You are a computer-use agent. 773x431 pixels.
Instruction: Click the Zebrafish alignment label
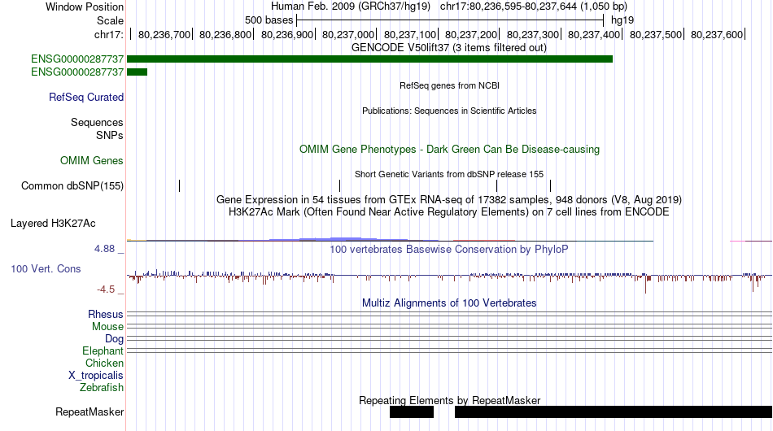(102, 388)
